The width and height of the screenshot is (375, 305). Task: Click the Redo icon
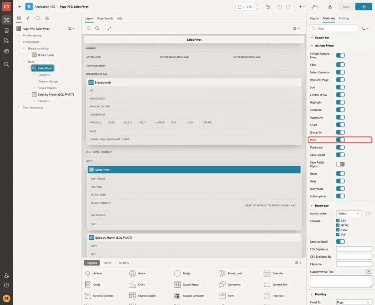[x=288, y=7]
